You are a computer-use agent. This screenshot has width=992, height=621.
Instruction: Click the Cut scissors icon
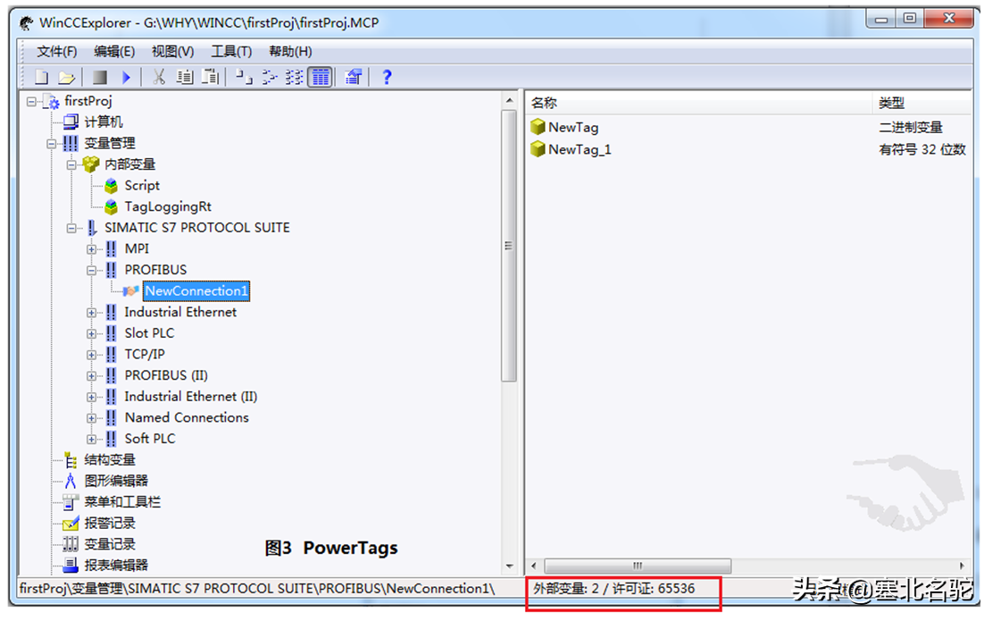coord(159,78)
